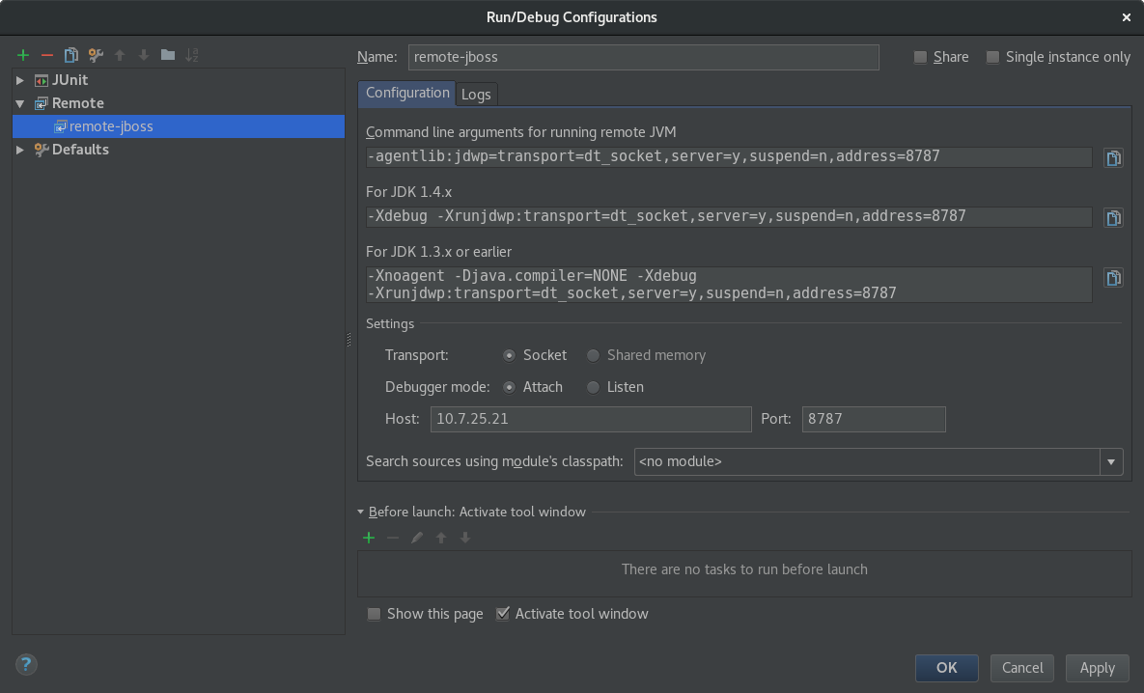Viewport: 1144px width, 693px height.
Task: Enable Single instance only
Action: [992, 57]
